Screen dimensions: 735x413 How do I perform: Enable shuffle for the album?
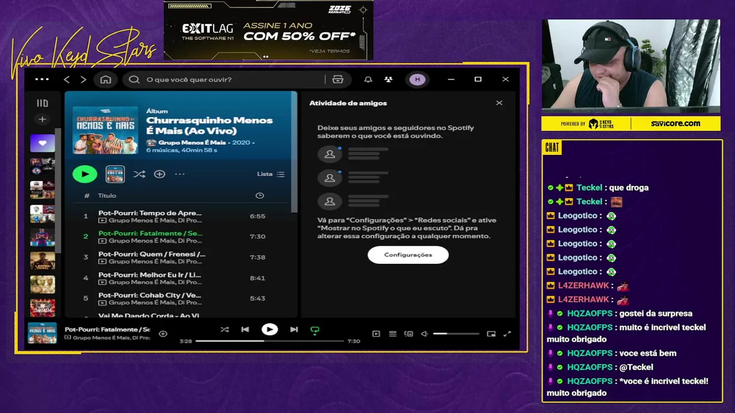click(139, 174)
